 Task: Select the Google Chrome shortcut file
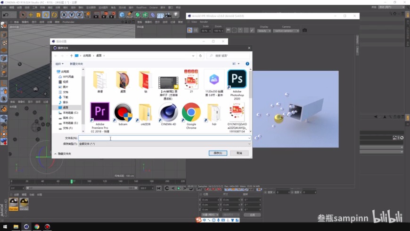[191, 115]
